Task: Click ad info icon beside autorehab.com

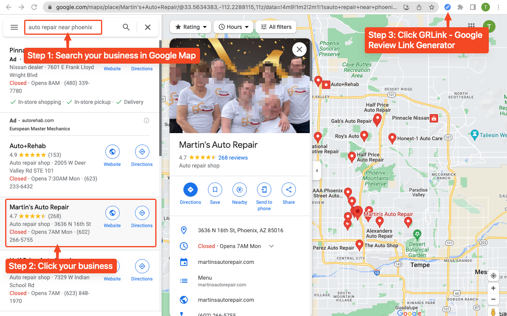Action: (x=147, y=120)
